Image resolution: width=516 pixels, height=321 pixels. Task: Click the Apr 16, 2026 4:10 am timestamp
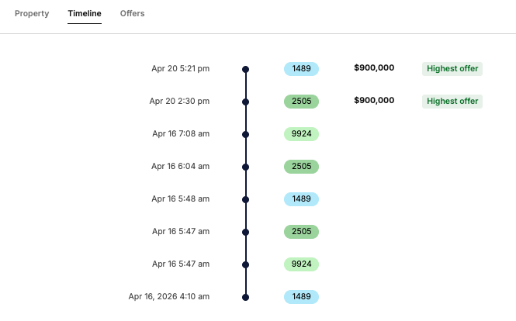[x=169, y=296]
